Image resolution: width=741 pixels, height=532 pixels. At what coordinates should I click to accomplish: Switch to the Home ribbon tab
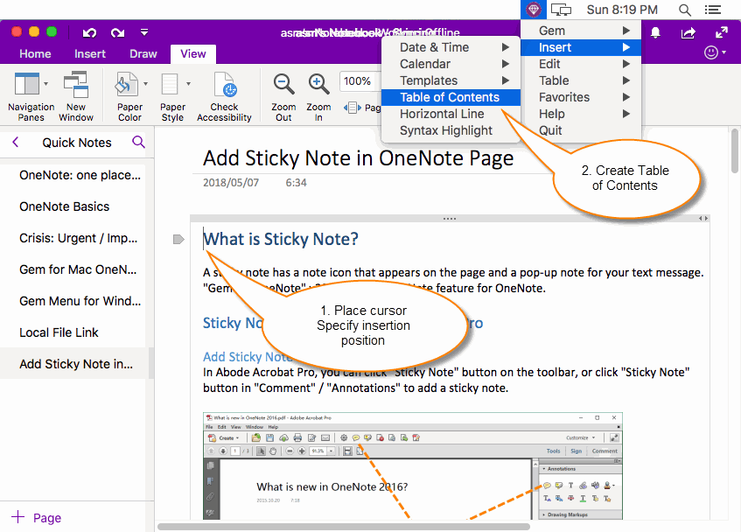(x=35, y=54)
